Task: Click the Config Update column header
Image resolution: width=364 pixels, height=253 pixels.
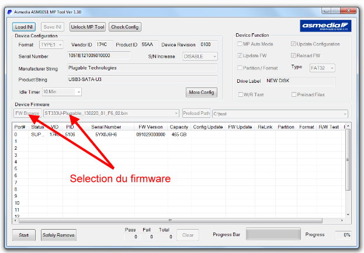Action: click(208, 127)
